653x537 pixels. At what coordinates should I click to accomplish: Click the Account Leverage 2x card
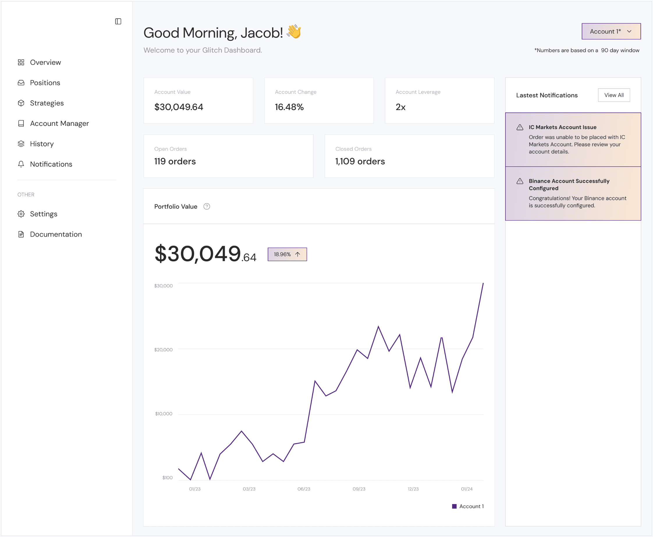coord(439,101)
